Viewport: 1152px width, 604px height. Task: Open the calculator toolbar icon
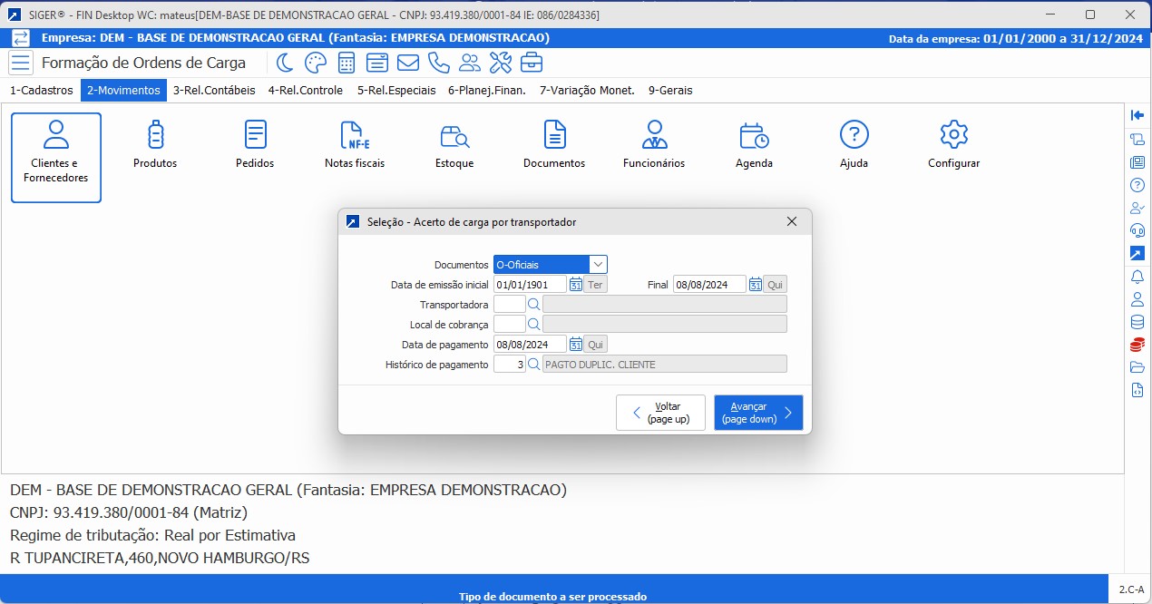click(x=346, y=63)
